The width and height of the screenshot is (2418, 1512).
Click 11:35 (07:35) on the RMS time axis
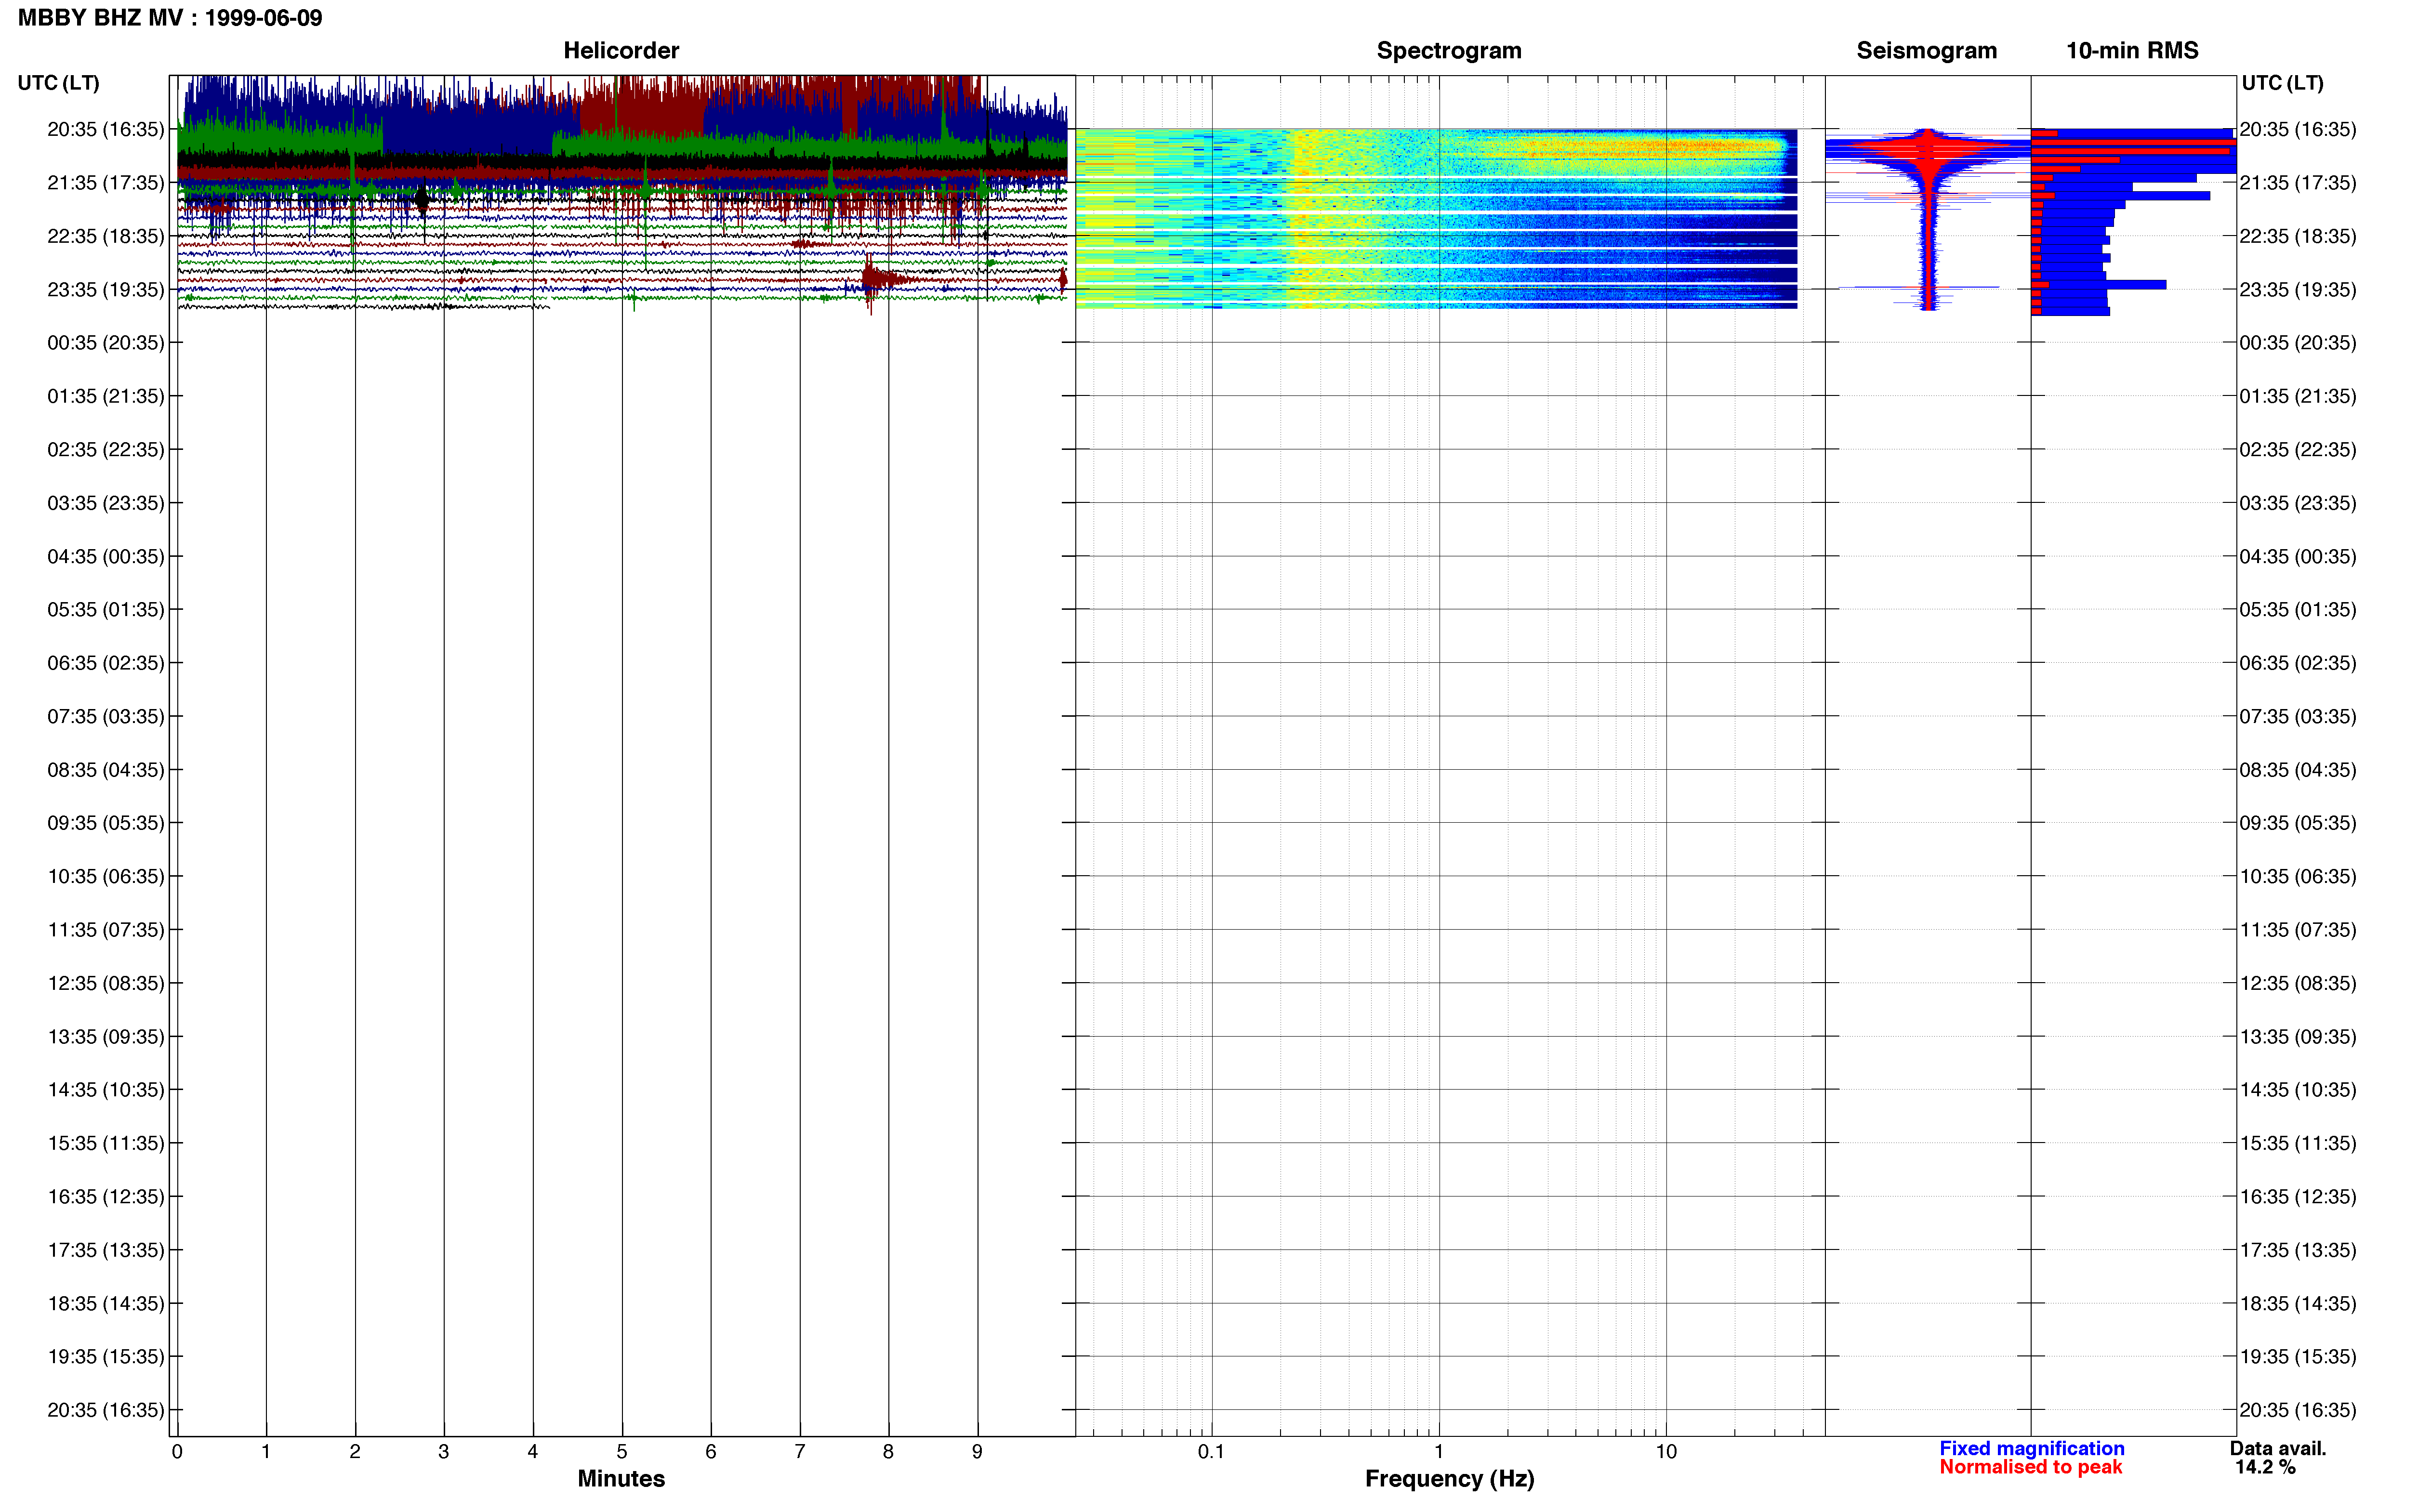tap(2298, 930)
